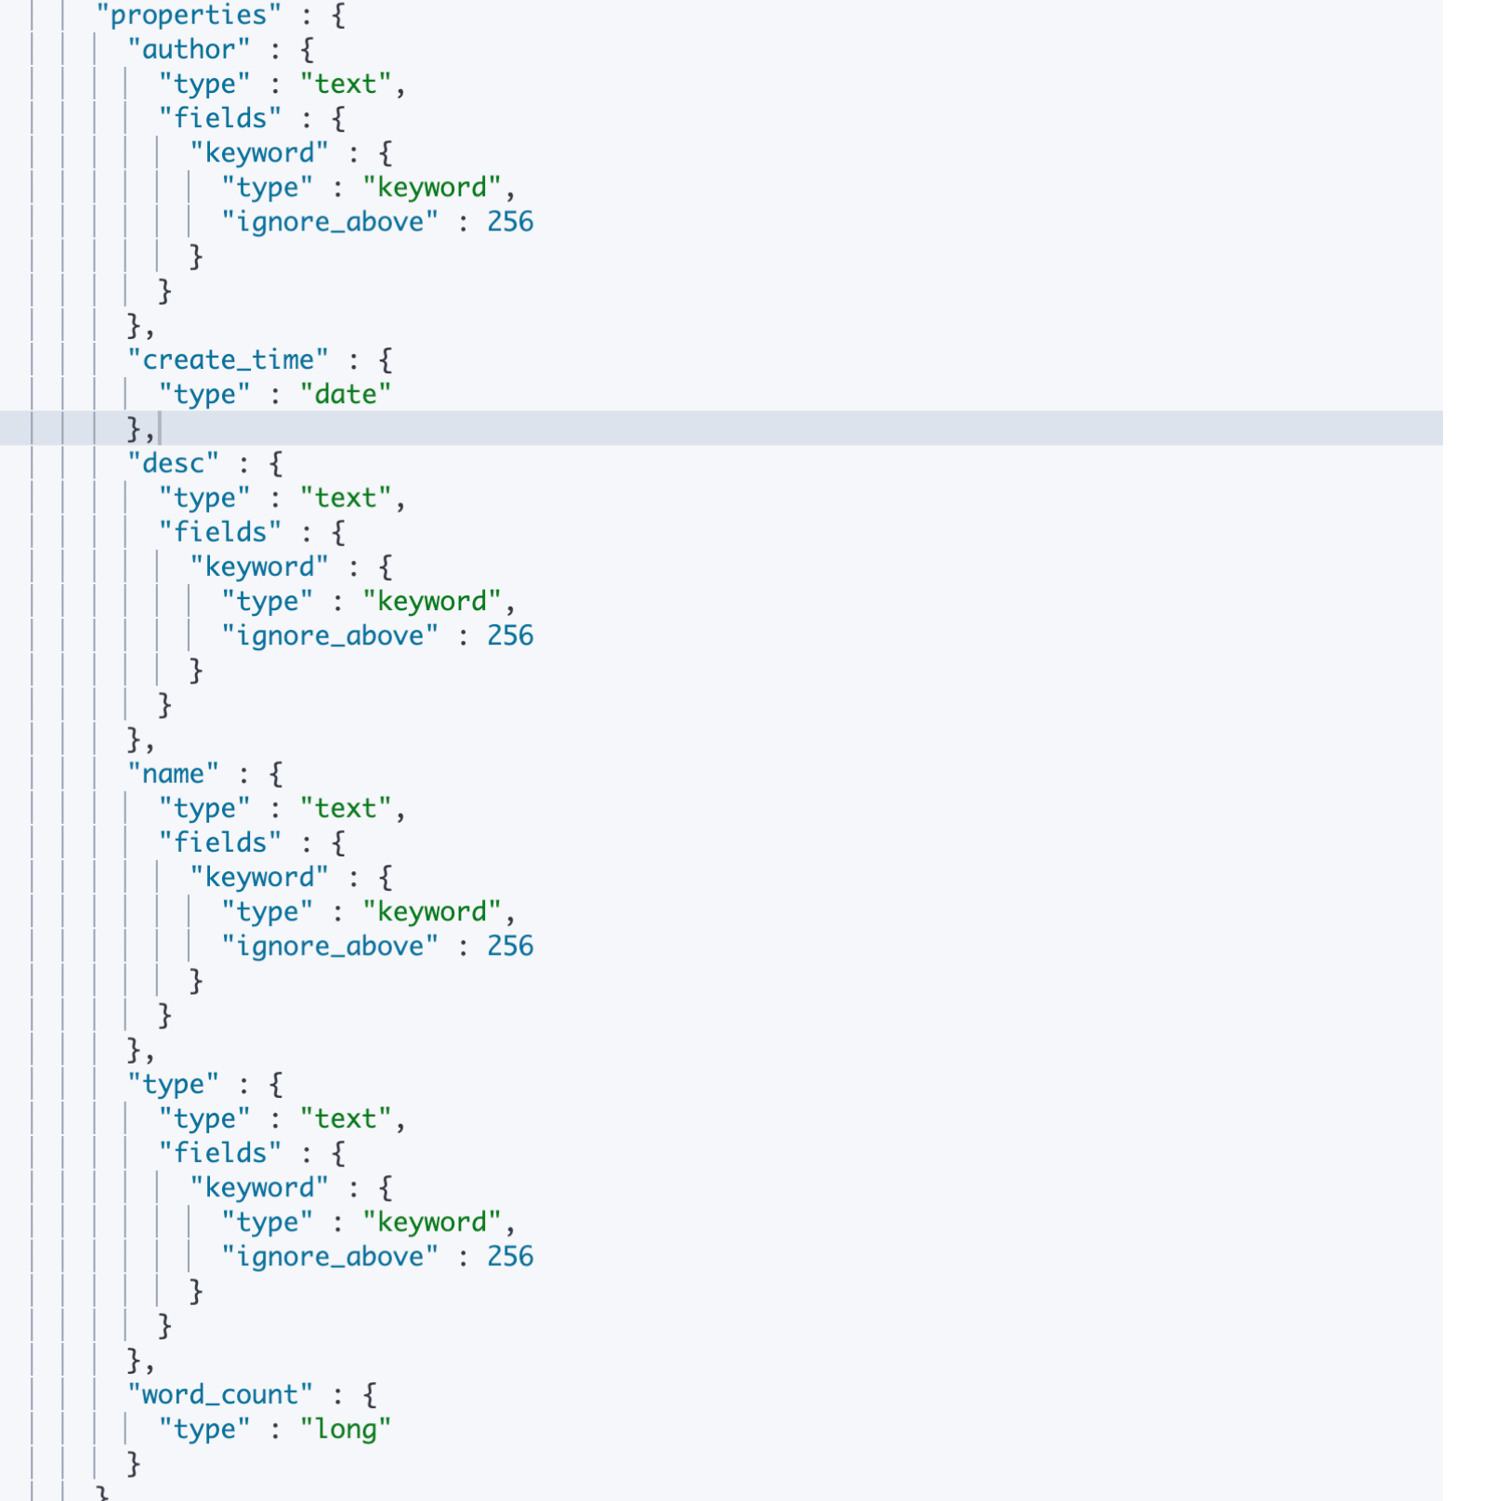Click the 256 value under author
The width and height of the screenshot is (1496, 1501).
(x=510, y=221)
